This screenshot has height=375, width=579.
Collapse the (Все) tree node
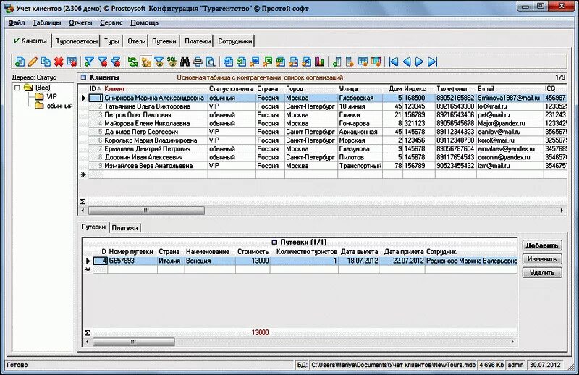[17, 88]
